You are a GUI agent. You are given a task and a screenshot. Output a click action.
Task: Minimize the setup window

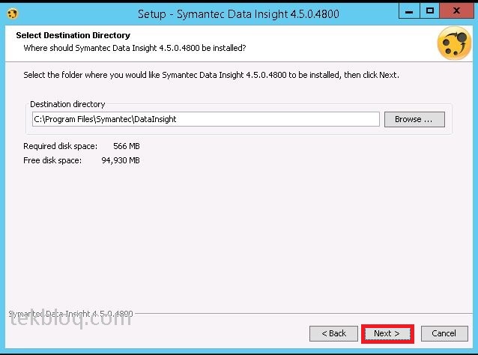pyautogui.click(x=409, y=11)
